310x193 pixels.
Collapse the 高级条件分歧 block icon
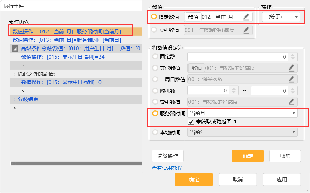[x=15, y=49]
